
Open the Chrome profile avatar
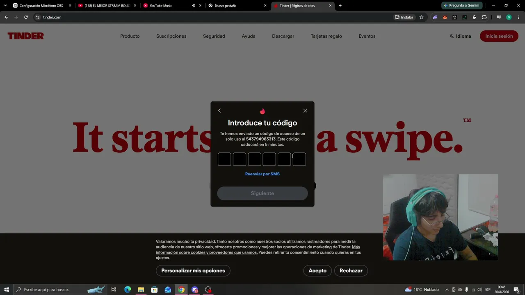tap(509, 17)
